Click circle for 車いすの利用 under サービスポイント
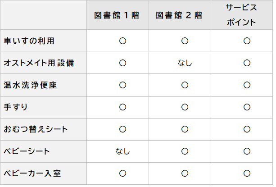 (x=247, y=41)
